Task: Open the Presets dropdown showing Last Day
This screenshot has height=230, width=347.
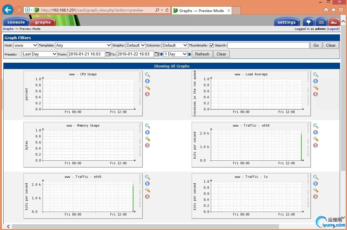Action: coord(39,54)
